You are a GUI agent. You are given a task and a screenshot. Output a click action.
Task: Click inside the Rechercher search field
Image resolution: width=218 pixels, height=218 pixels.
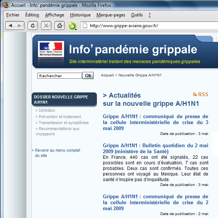(x=60, y=76)
